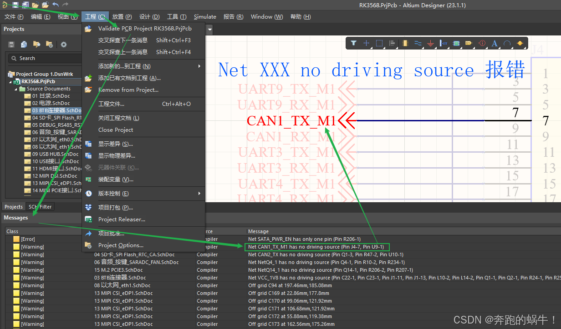The width and height of the screenshot is (561, 329).
Task: Click the compile documents icon in the Projects panel
Action: click(x=24, y=44)
